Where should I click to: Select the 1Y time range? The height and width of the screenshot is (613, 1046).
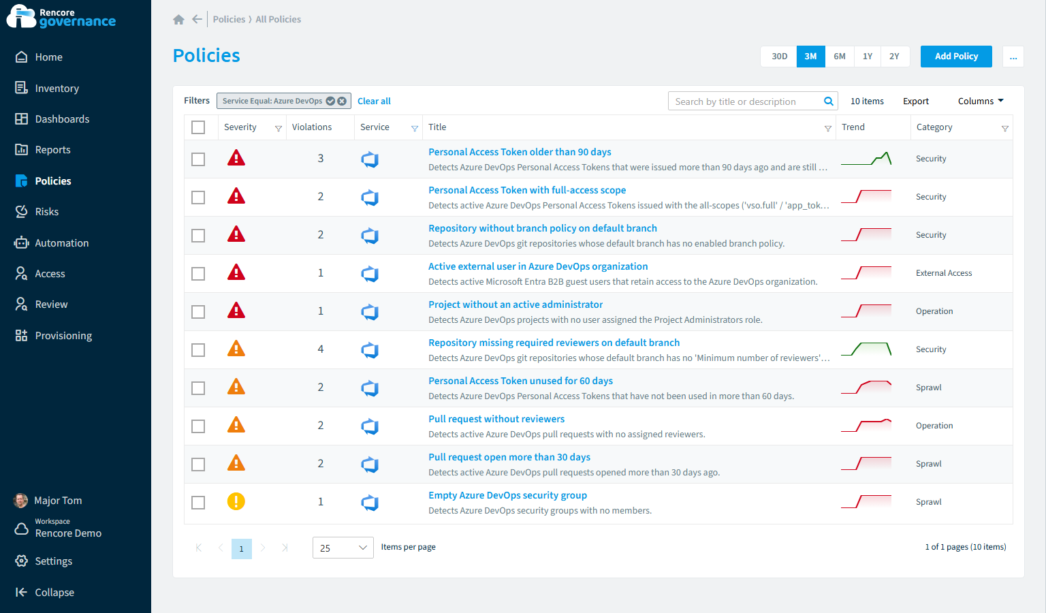(x=868, y=57)
